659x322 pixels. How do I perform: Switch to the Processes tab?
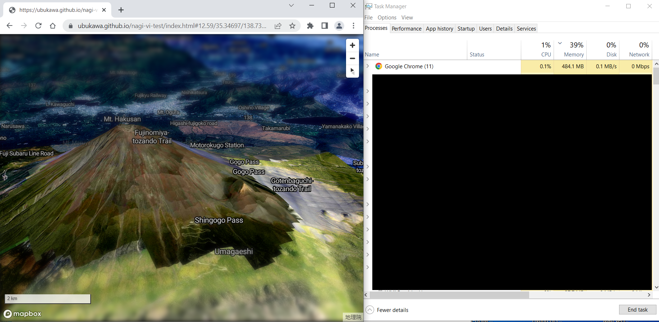376,28
